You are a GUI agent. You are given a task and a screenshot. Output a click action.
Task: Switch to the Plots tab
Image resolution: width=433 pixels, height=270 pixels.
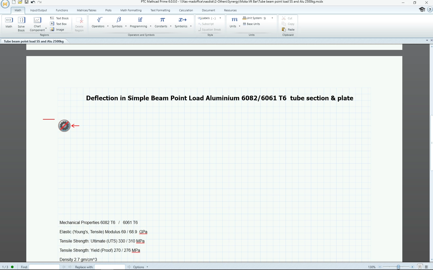tap(109, 10)
